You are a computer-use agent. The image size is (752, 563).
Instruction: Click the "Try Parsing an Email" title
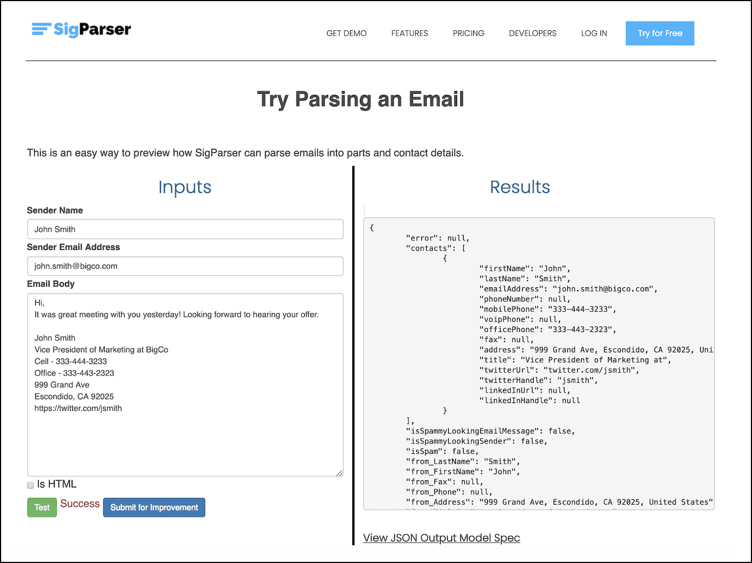pos(361,99)
